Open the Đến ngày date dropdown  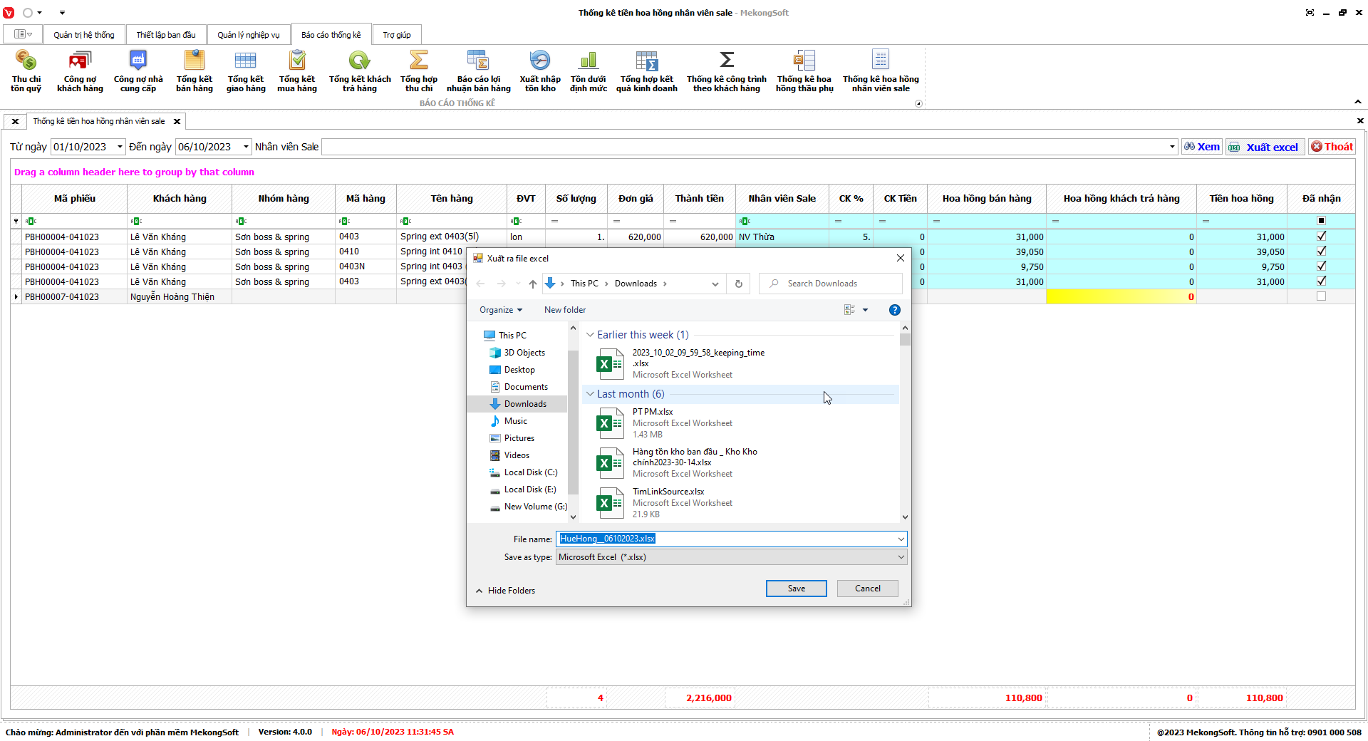pyautogui.click(x=246, y=147)
